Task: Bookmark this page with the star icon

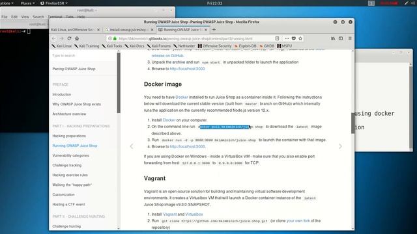Action: pos(300,38)
